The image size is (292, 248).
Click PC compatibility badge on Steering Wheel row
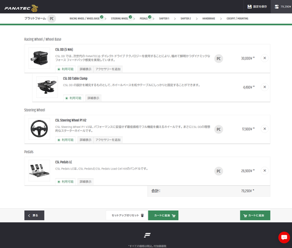[x=218, y=129]
